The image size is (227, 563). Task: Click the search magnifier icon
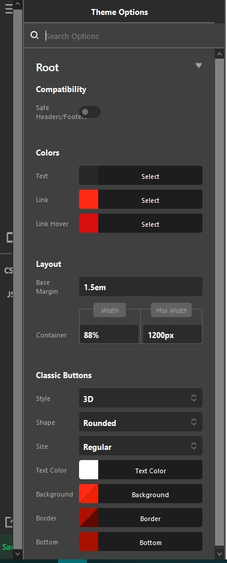point(35,35)
